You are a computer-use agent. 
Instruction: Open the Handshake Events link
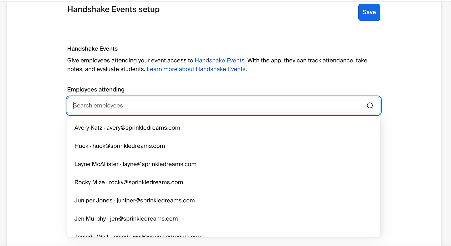pos(219,60)
